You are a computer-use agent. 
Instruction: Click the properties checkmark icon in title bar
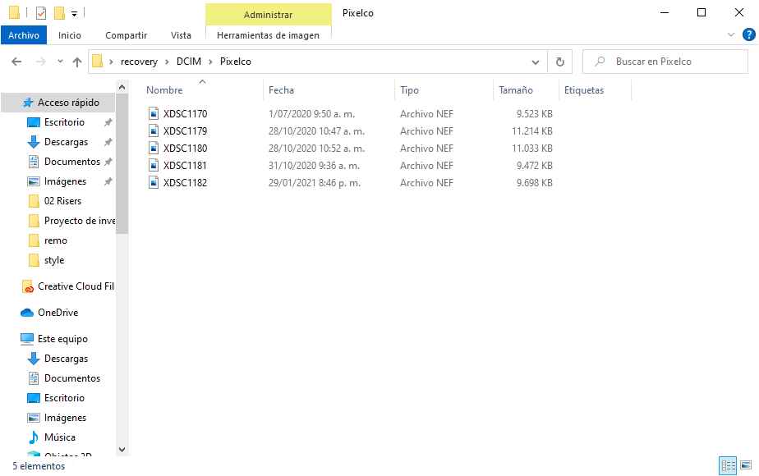(x=41, y=13)
